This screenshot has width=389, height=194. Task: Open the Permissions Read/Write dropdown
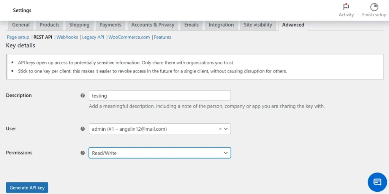click(160, 153)
